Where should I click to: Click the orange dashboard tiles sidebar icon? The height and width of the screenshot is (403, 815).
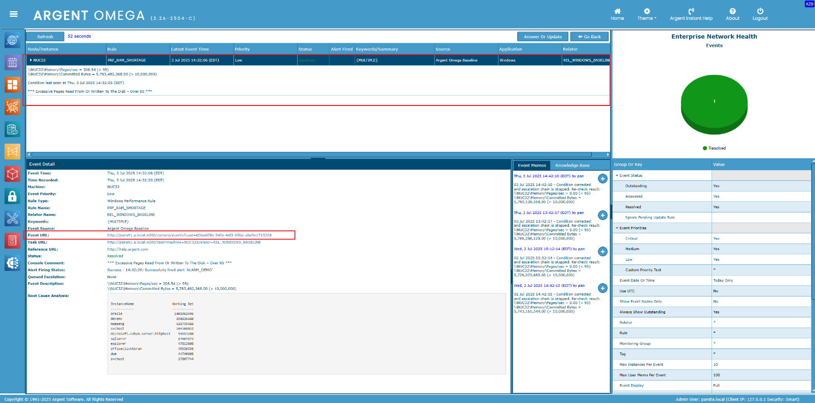coord(12,85)
